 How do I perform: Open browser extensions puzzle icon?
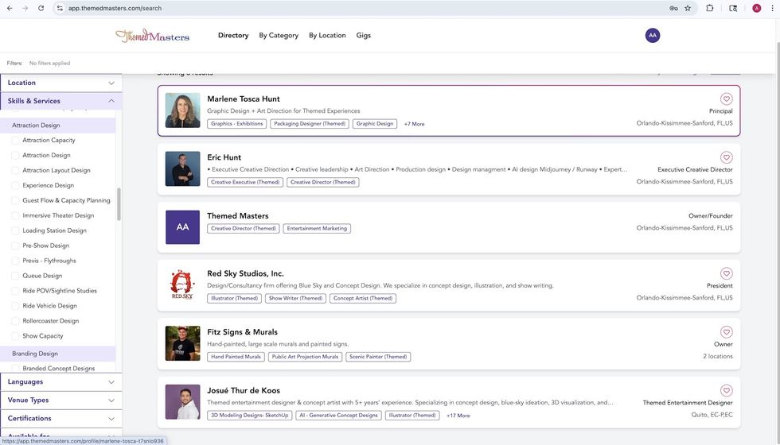click(x=710, y=9)
